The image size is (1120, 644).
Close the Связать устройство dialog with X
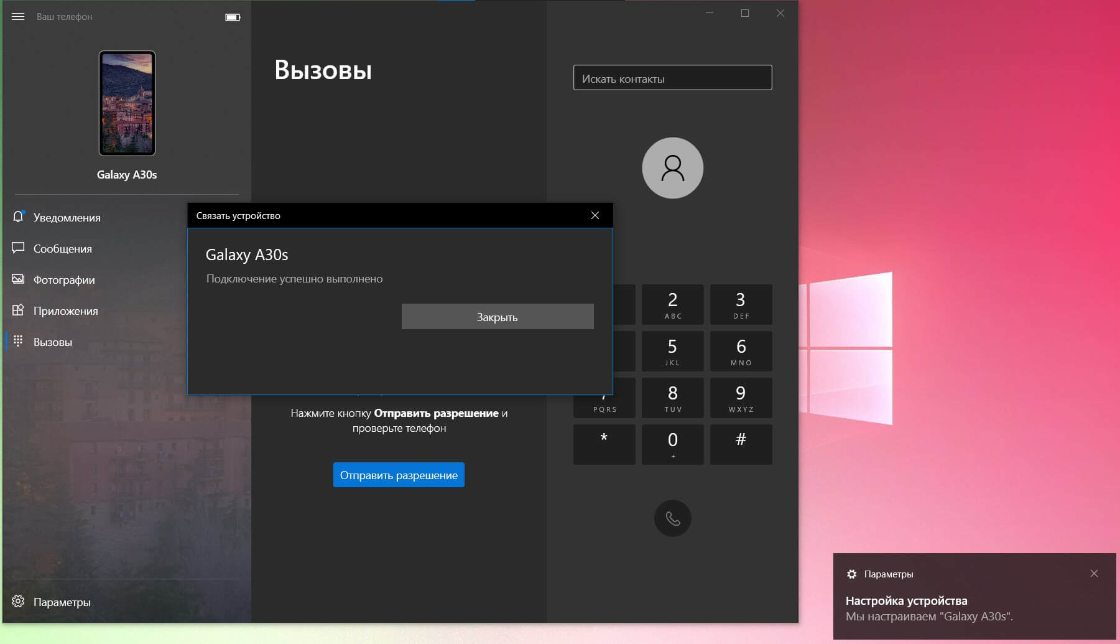point(595,215)
